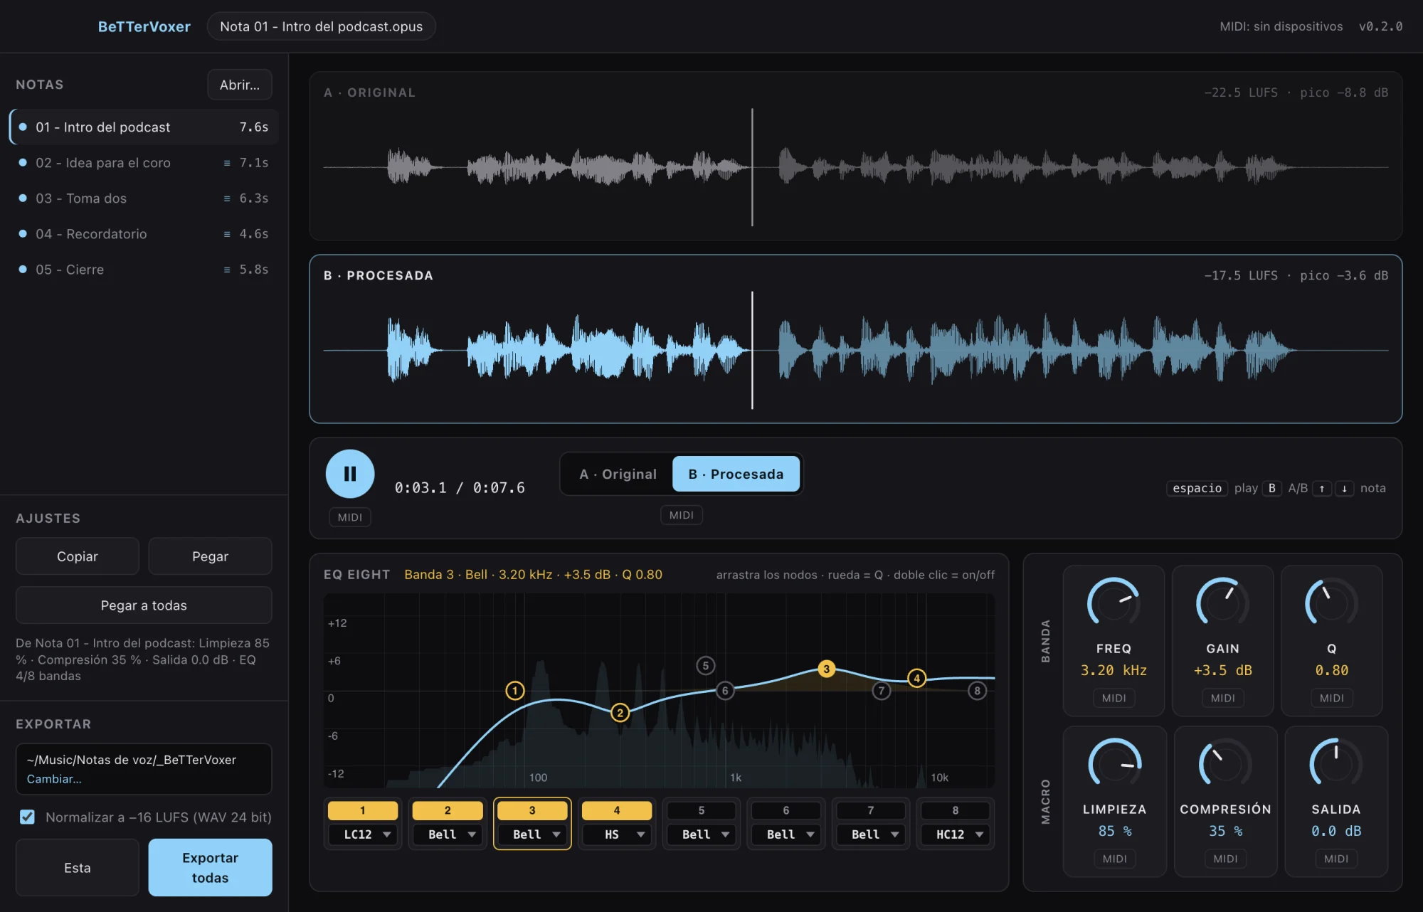Click the COMPRESIÓN macro knob
1423x912 pixels.
coord(1225,764)
